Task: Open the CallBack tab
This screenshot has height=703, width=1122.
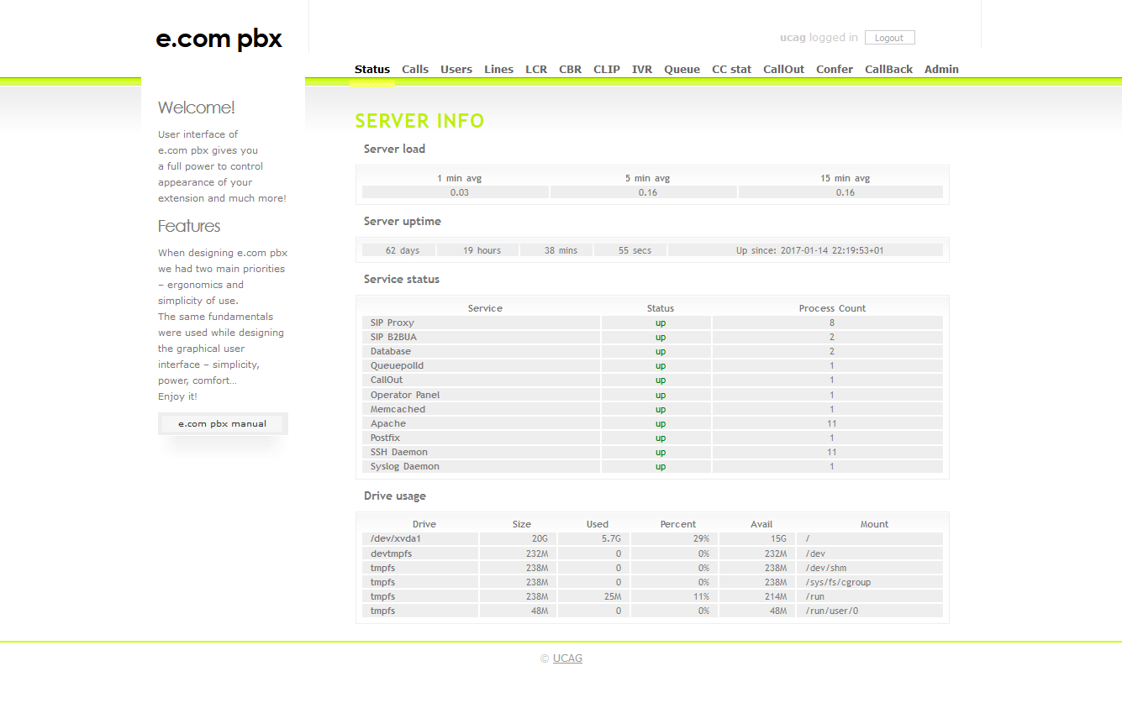Action: [x=888, y=70]
